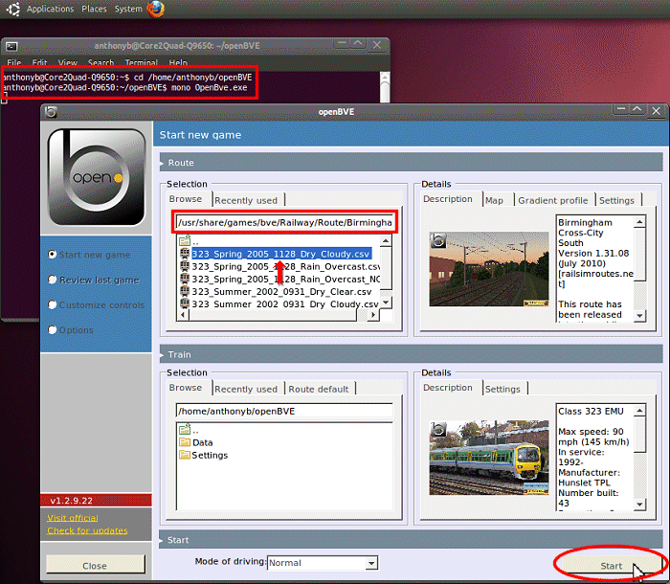Viewport: 670px width, 584px height.
Task: Click route list horizontal scrollbar left arrow
Action: [x=183, y=315]
